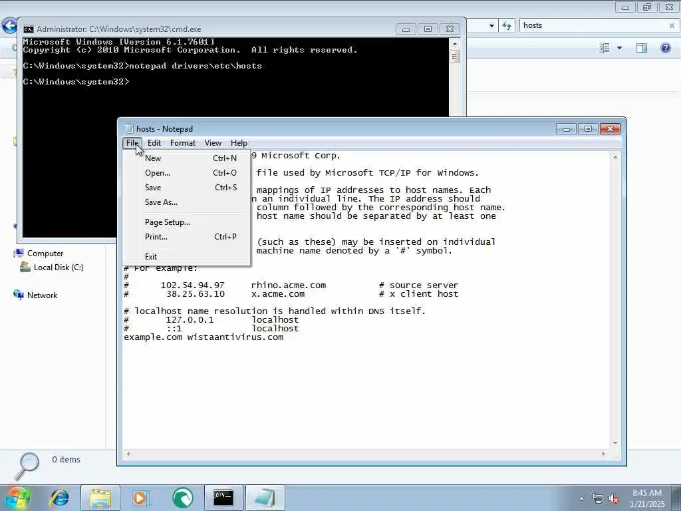
Task: Click the 0 items status text
Action: point(66,459)
